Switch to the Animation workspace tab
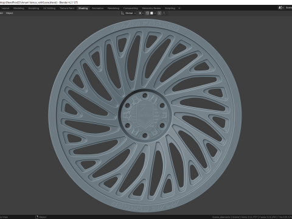Image resolution: width=292 pixels, height=219 pixels. [x=97, y=9]
